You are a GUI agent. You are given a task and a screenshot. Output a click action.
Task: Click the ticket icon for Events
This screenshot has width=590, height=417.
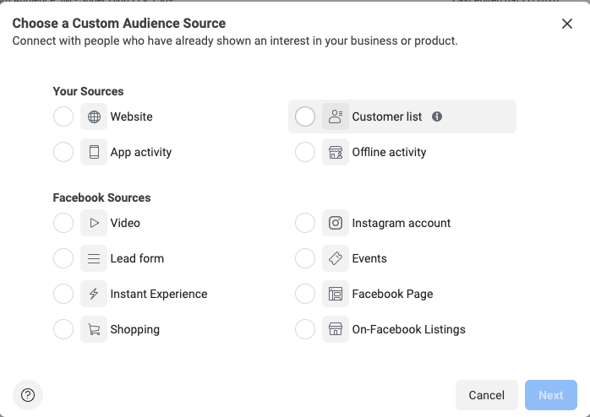(x=336, y=258)
